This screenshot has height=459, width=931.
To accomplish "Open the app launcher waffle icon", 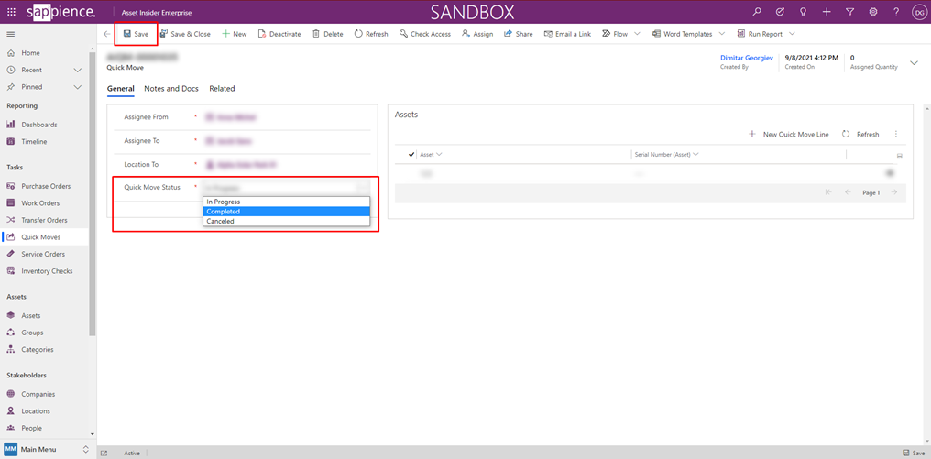I will pyautogui.click(x=12, y=12).
